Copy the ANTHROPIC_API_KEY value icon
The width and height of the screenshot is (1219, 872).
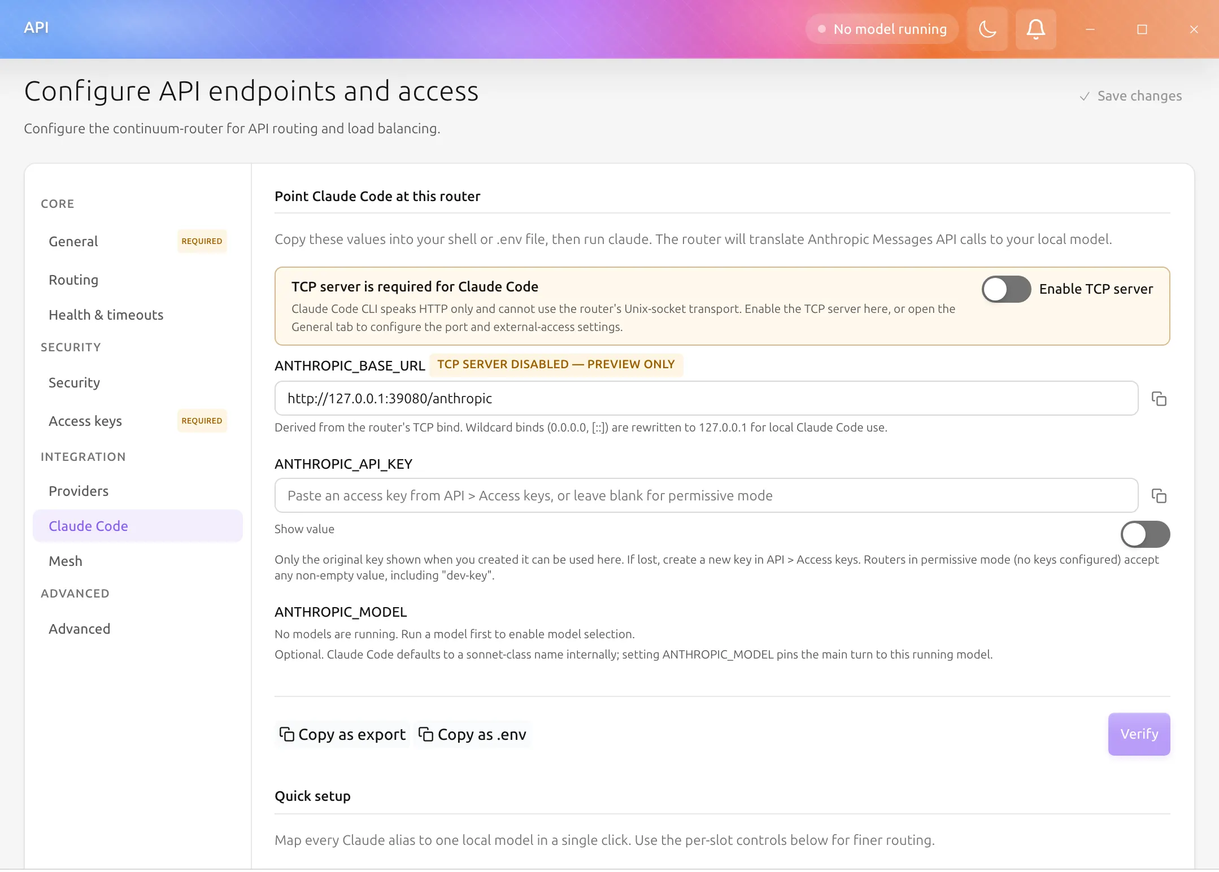click(1159, 496)
